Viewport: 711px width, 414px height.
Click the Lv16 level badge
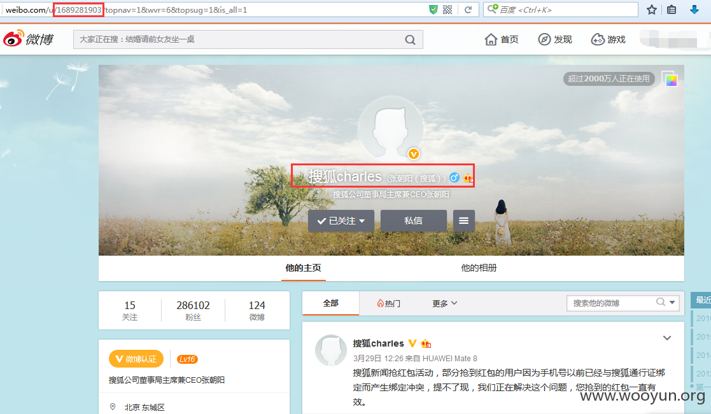click(187, 359)
